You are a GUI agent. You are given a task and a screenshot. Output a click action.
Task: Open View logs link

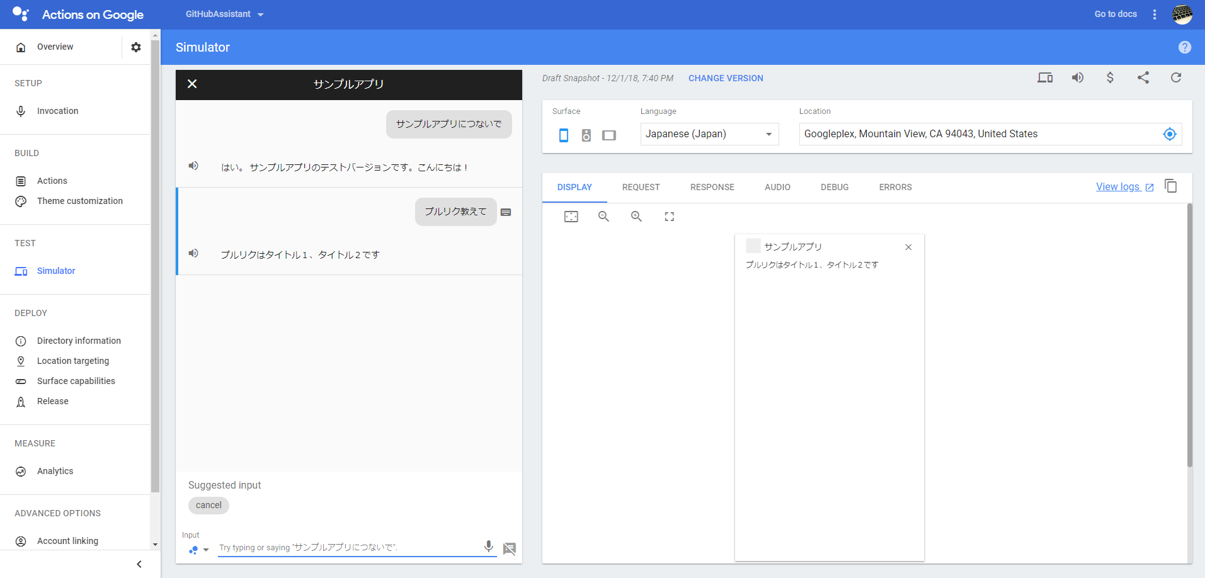point(1125,186)
